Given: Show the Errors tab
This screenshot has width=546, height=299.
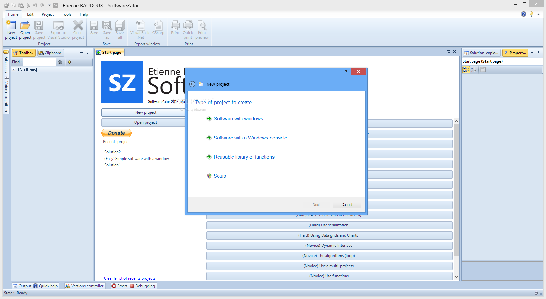Looking at the screenshot, I should click(x=119, y=286).
